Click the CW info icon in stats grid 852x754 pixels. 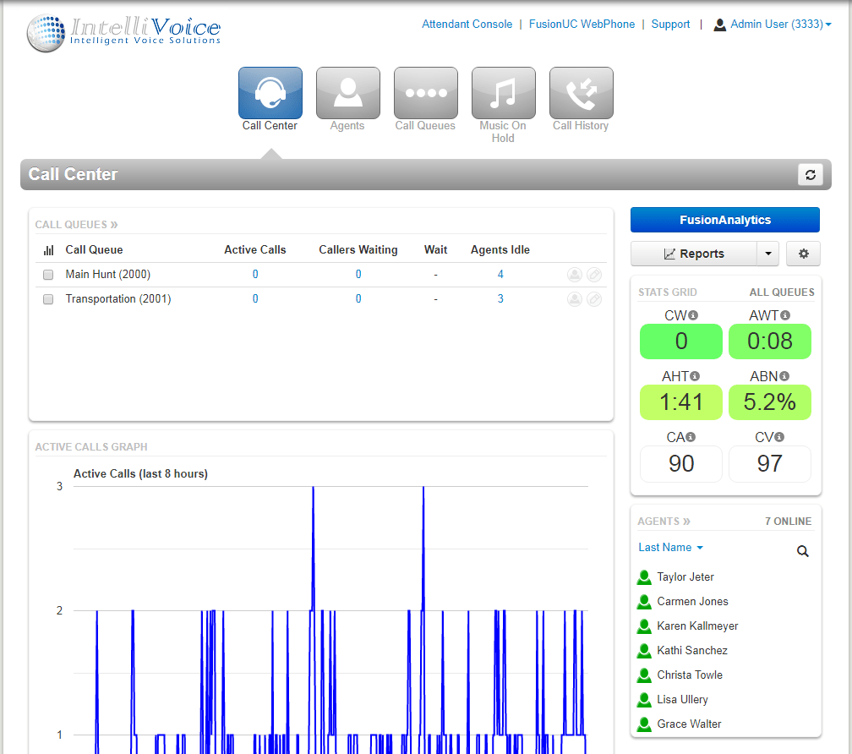click(693, 315)
